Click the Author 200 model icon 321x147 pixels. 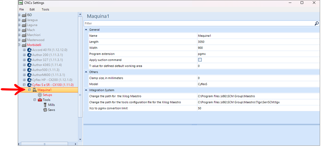pyautogui.click(x=29, y=55)
